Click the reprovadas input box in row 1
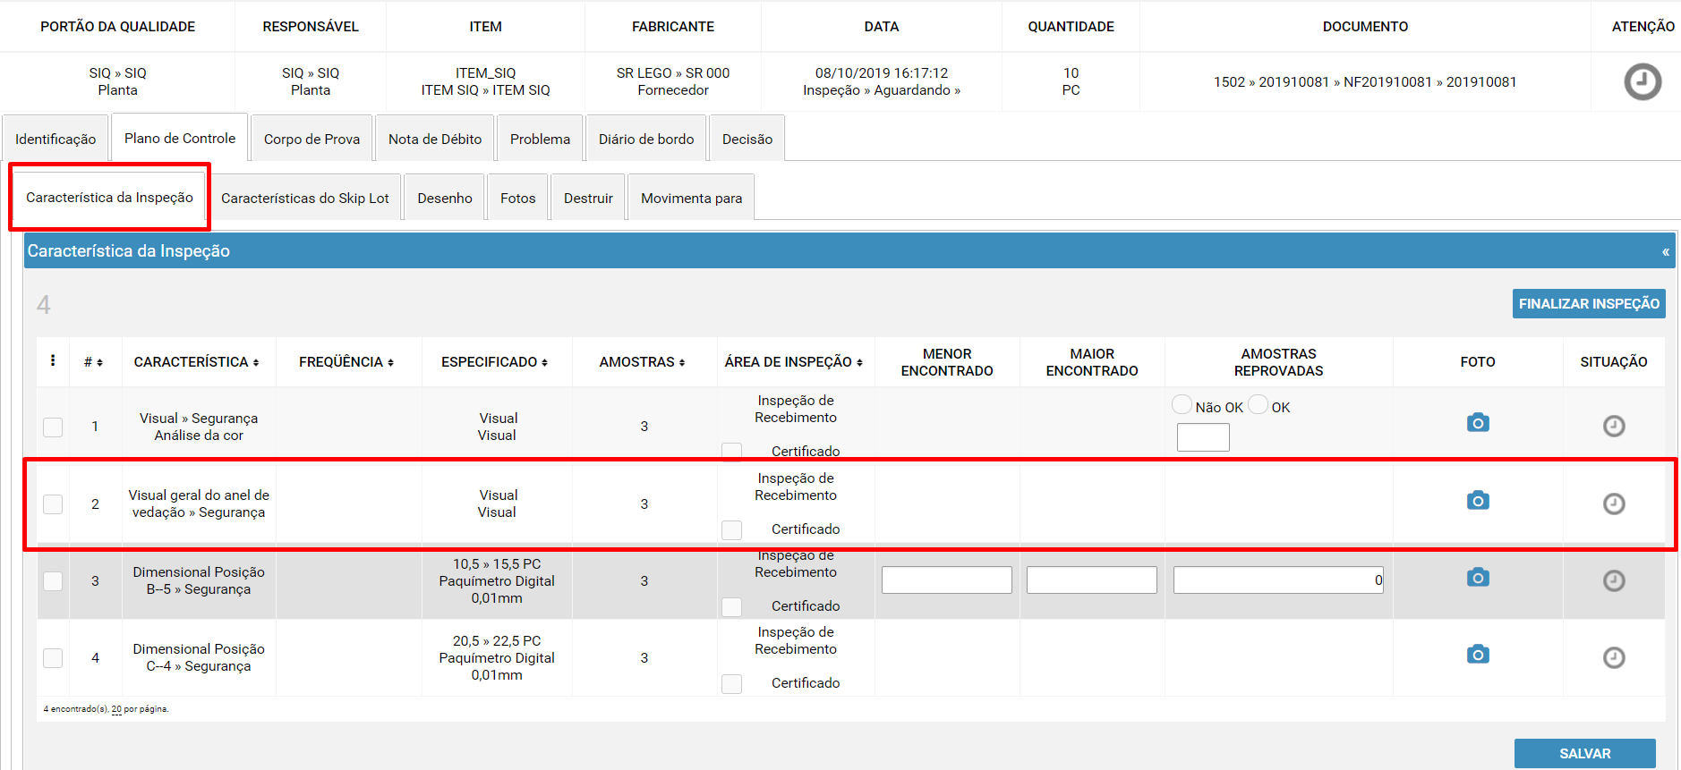Image resolution: width=1681 pixels, height=770 pixels. (1203, 437)
